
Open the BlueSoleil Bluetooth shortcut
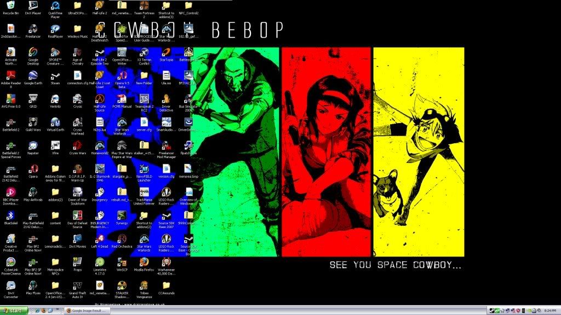click(x=11, y=218)
